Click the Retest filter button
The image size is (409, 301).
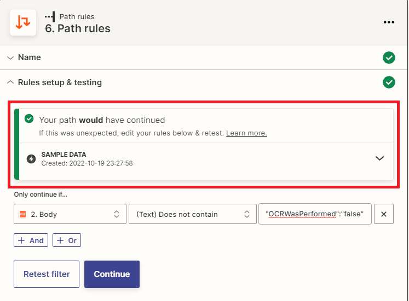coord(47,274)
